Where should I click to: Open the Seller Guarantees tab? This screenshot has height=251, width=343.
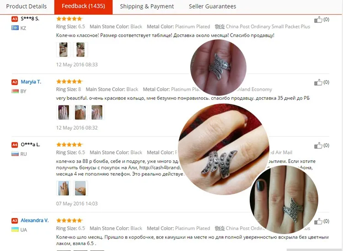[x=212, y=6]
